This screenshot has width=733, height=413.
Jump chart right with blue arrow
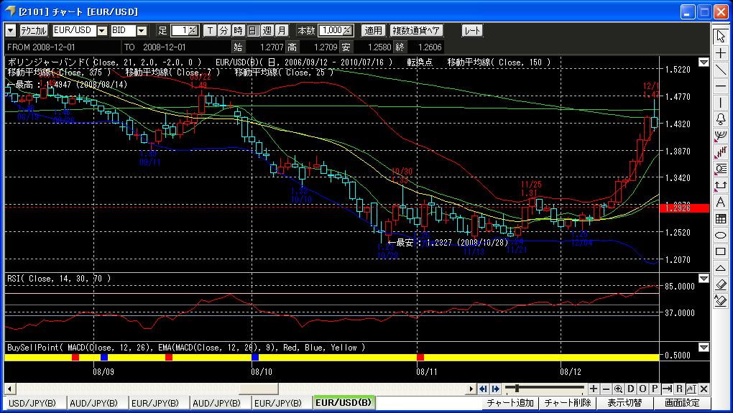point(496,389)
